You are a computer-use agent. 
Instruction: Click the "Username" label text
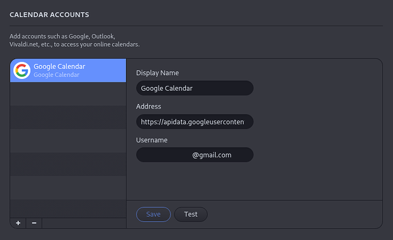152,140
